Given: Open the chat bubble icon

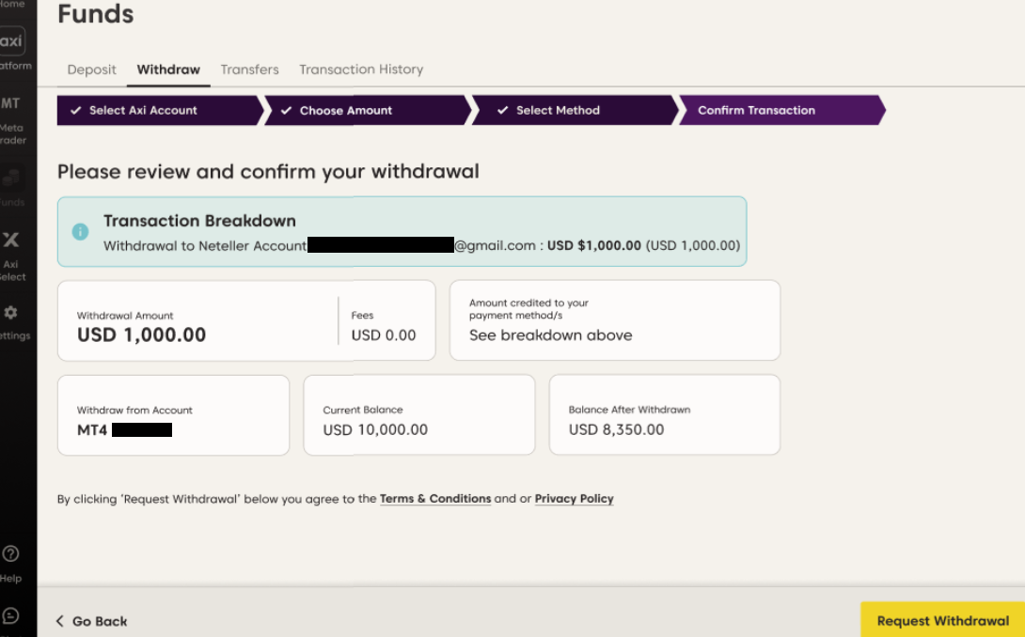Looking at the screenshot, I should click(x=11, y=615).
